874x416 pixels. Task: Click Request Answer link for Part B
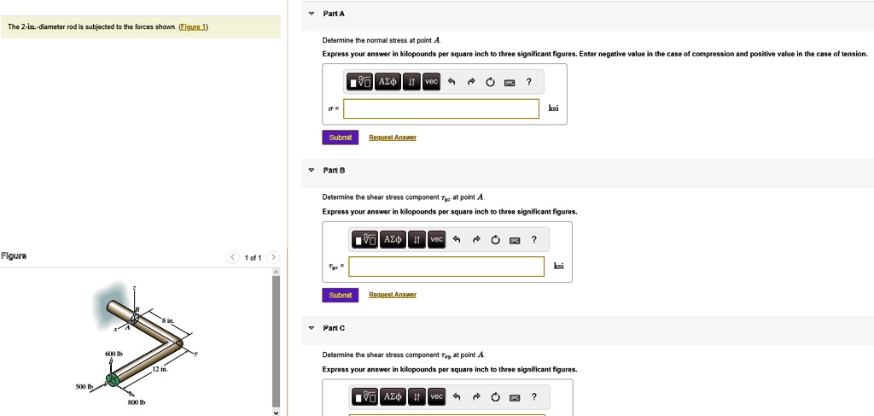[x=393, y=295]
